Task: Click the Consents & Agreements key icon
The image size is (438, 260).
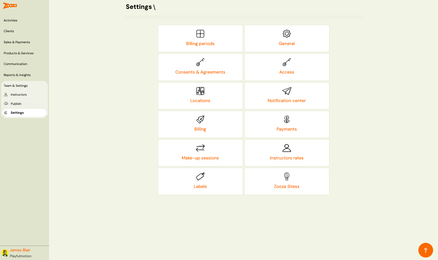Action: point(200,62)
